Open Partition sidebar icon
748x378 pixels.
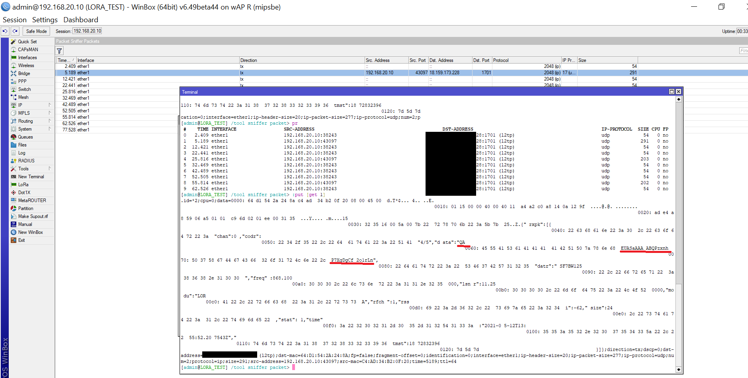[x=14, y=208]
